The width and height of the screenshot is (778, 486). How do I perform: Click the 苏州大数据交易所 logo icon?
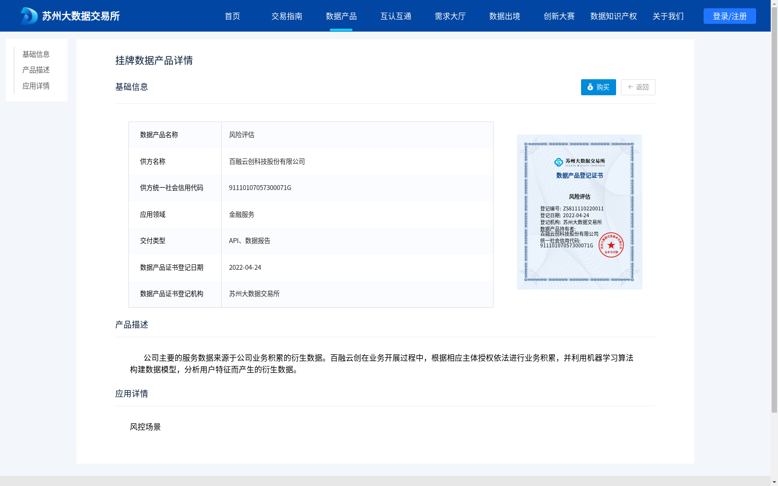coord(29,16)
